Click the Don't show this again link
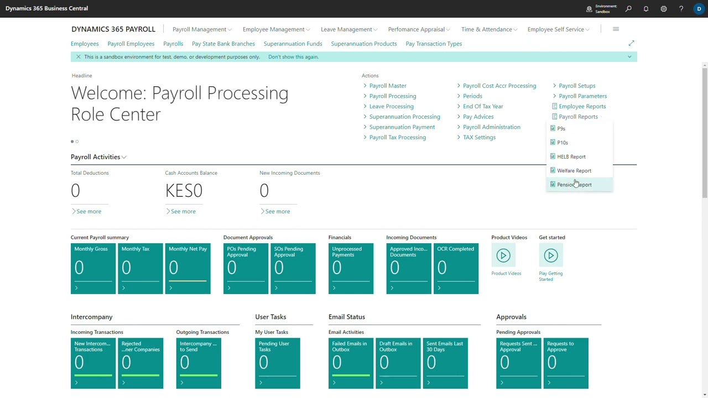Image resolution: width=708 pixels, height=398 pixels. (293, 57)
